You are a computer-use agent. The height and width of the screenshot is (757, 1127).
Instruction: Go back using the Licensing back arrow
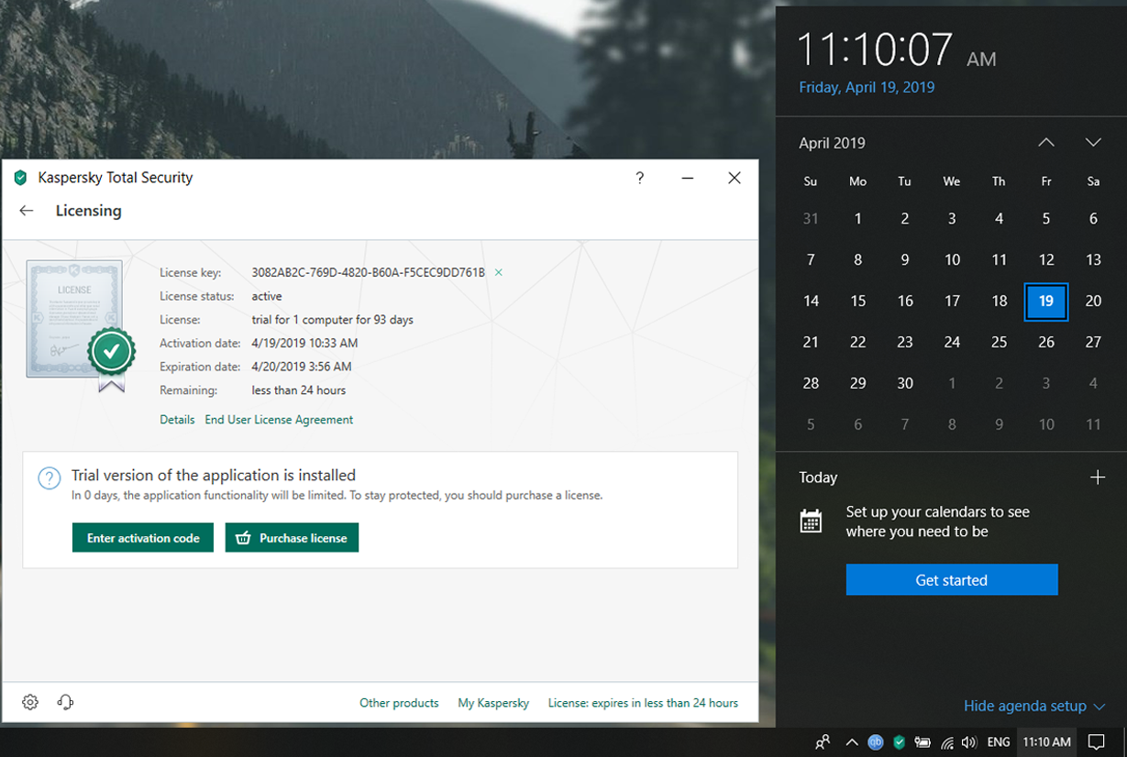tap(27, 211)
